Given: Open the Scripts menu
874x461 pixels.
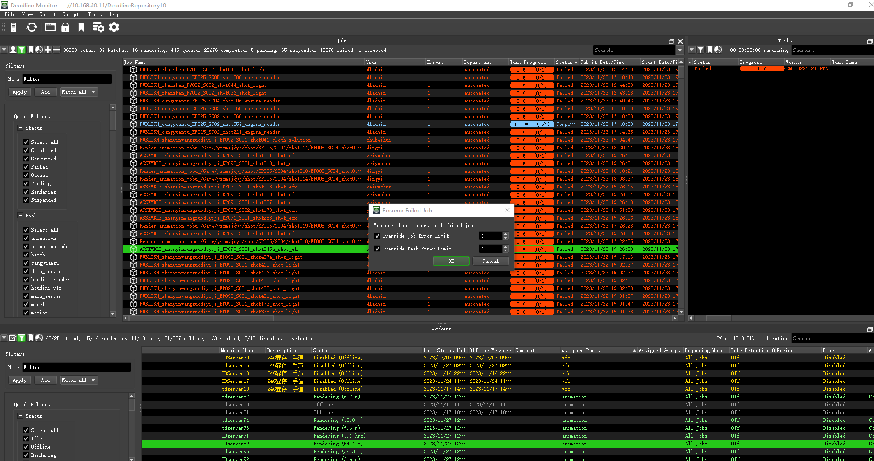Looking at the screenshot, I should (x=72, y=15).
